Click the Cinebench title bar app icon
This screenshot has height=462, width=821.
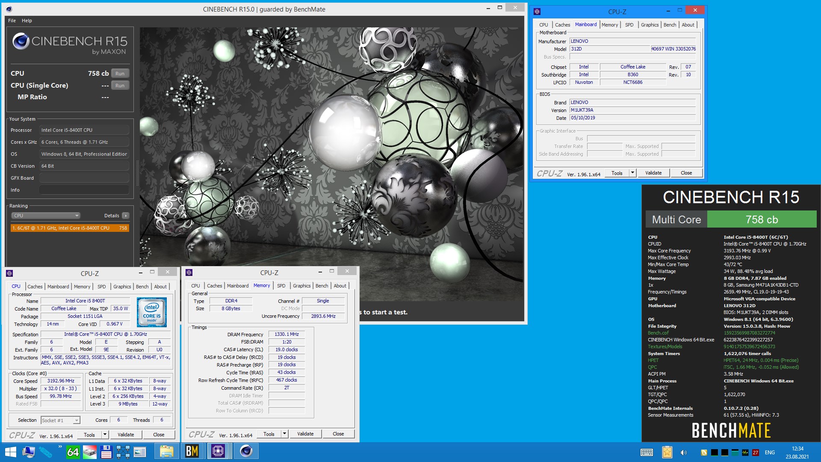(x=9, y=9)
